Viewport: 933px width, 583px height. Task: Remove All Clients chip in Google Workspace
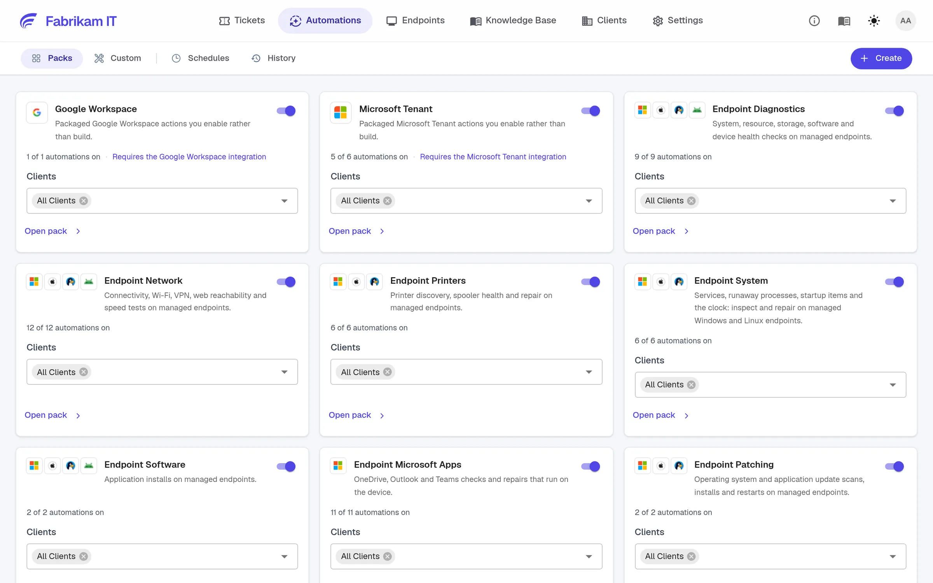pyautogui.click(x=84, y=201)
